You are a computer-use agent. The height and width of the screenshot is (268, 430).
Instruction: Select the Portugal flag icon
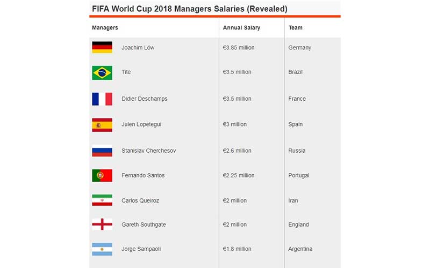(x=102, y=175)
